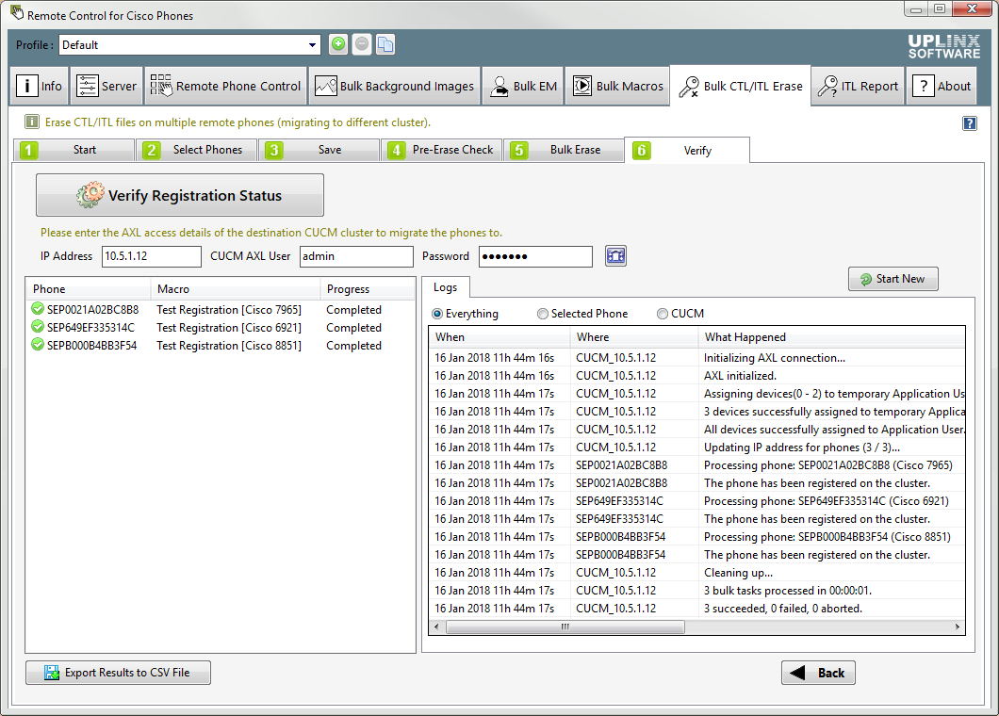
Task: Click the IP Address input field
Action: [x=152, y=256]
